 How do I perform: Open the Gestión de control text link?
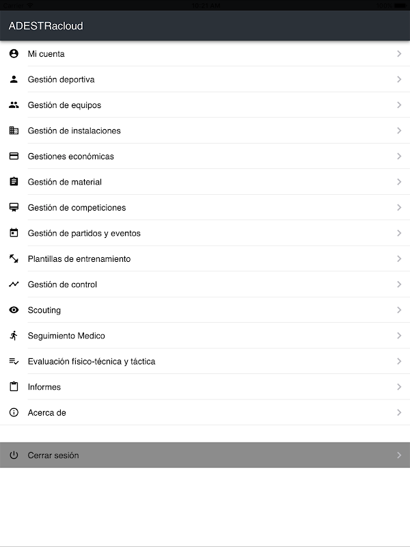(x=62, y=284)
